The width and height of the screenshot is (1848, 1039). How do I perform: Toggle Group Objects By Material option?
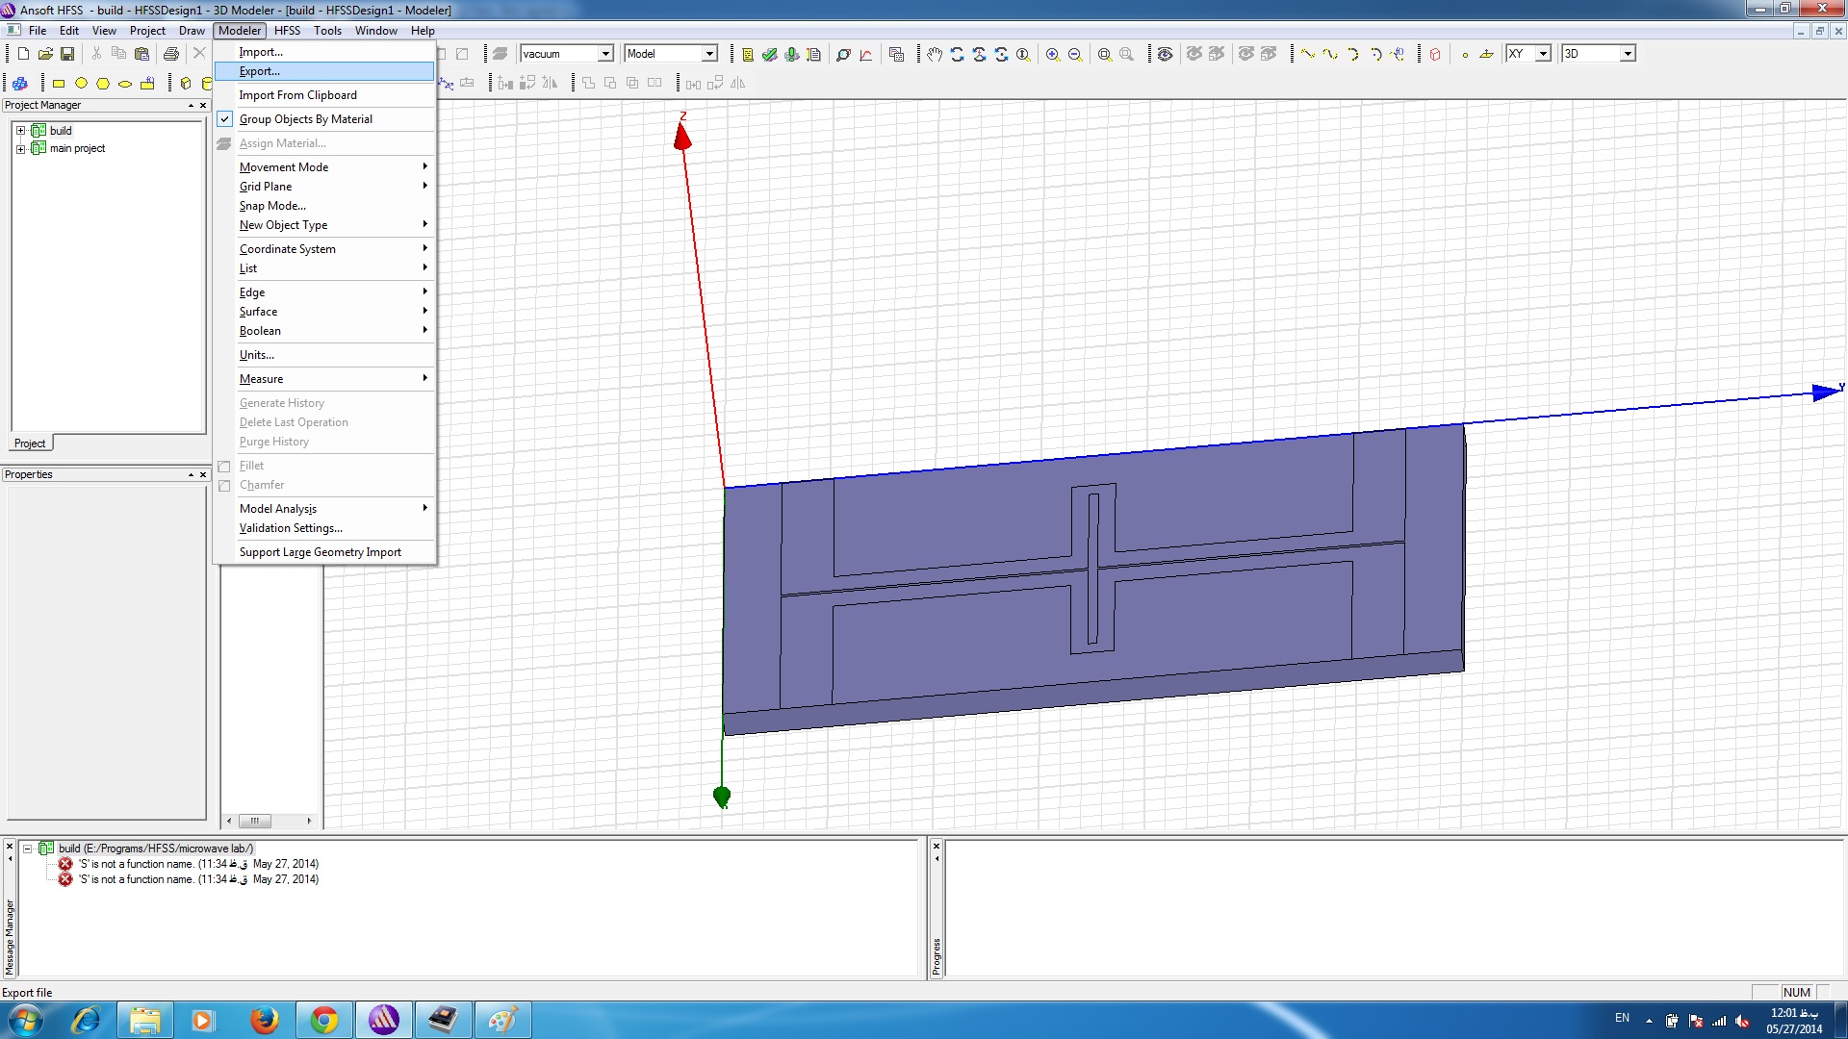pyautogui.click(x=305, y=119)
